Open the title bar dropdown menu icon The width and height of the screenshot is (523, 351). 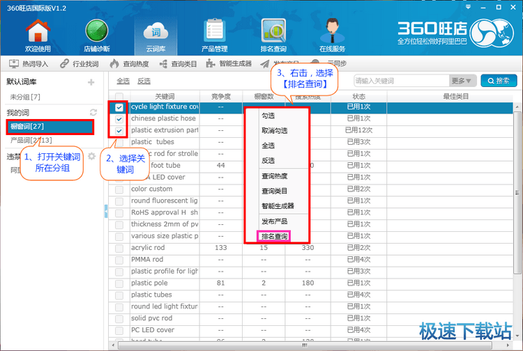coord(469,7)
